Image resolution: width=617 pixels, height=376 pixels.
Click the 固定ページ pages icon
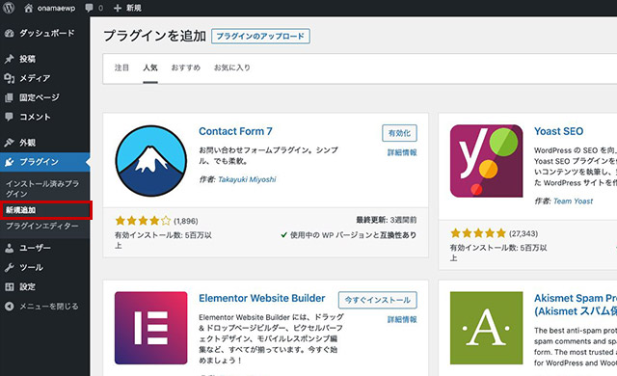point(9,97)
